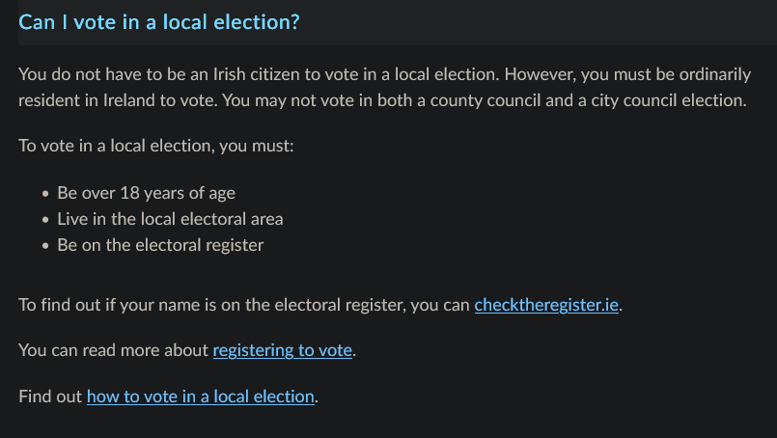Select the "Be on the electoral register" list item

click(x=160, y=245)
